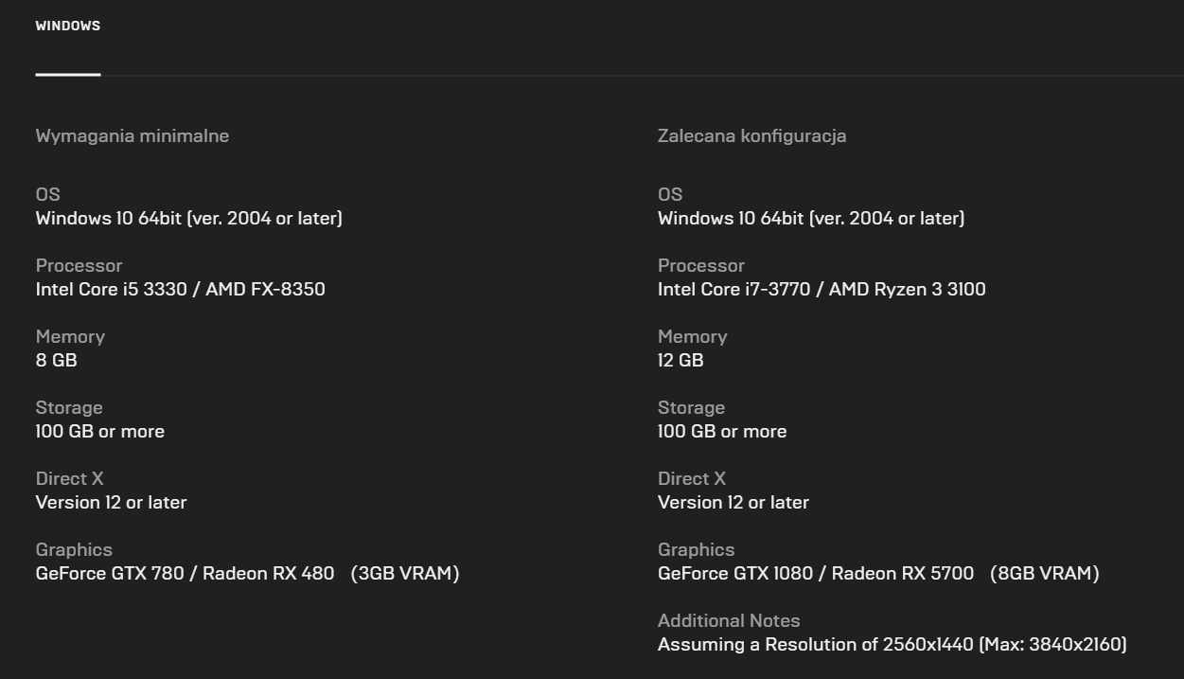Viewport: 1184px width, 679px height.
Task: Select the 8 GB memory value
Action: [x=57, y=360]
